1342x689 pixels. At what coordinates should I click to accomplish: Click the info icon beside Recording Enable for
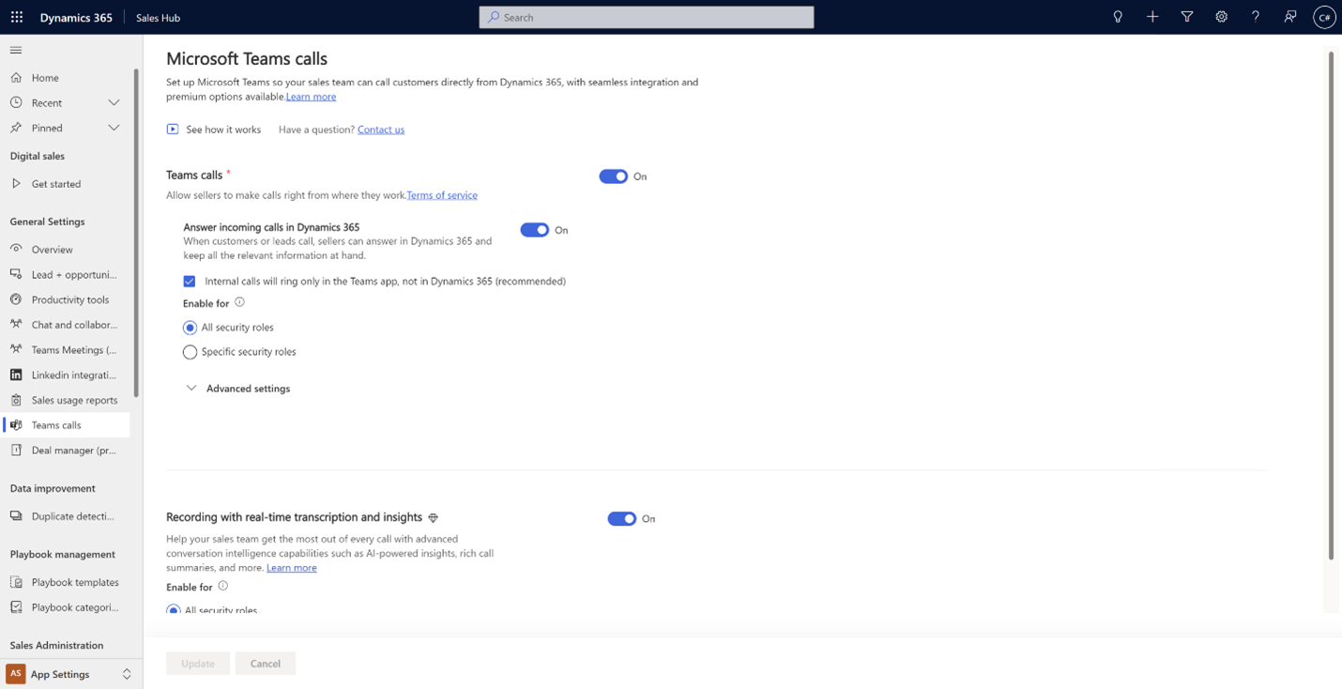pyautogui.click(x=222, y=586)
